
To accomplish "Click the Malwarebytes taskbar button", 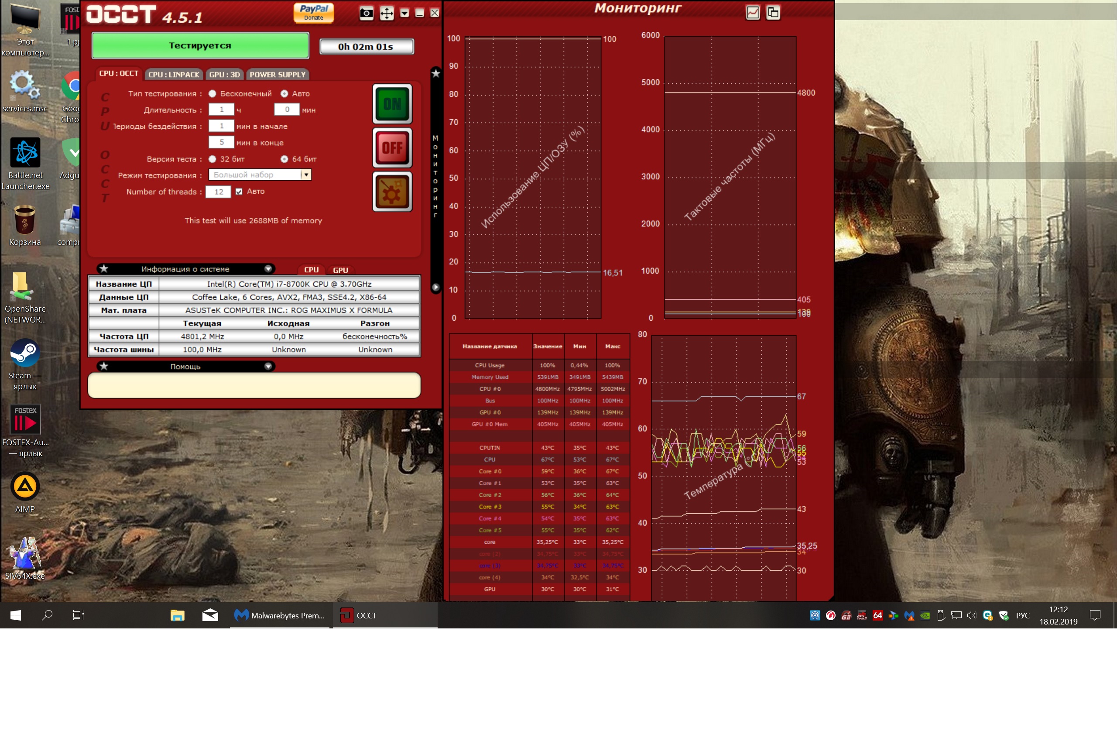I will tap(280, 615).
